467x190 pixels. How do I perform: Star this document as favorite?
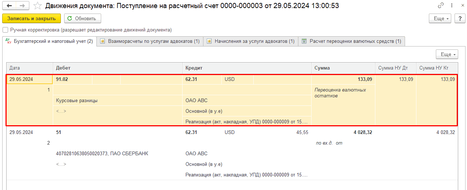(37, 6)
